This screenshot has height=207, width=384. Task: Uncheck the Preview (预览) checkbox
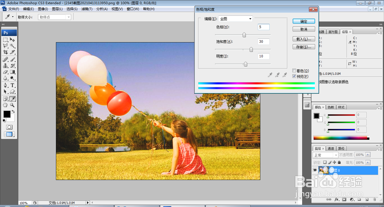click(294, 76)
